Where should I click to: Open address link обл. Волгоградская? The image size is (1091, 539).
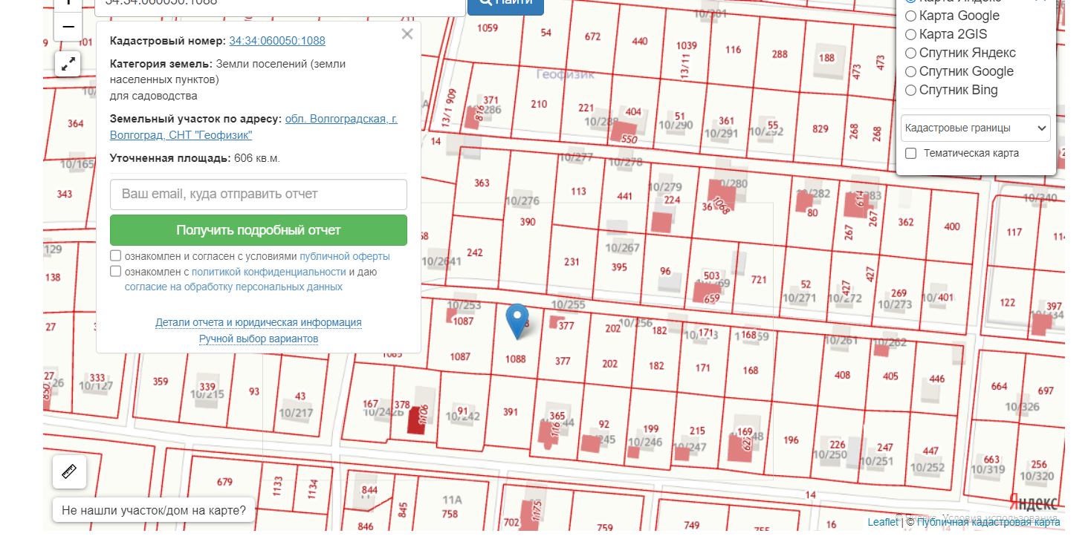pyautogui.click(x=341, y=119)
